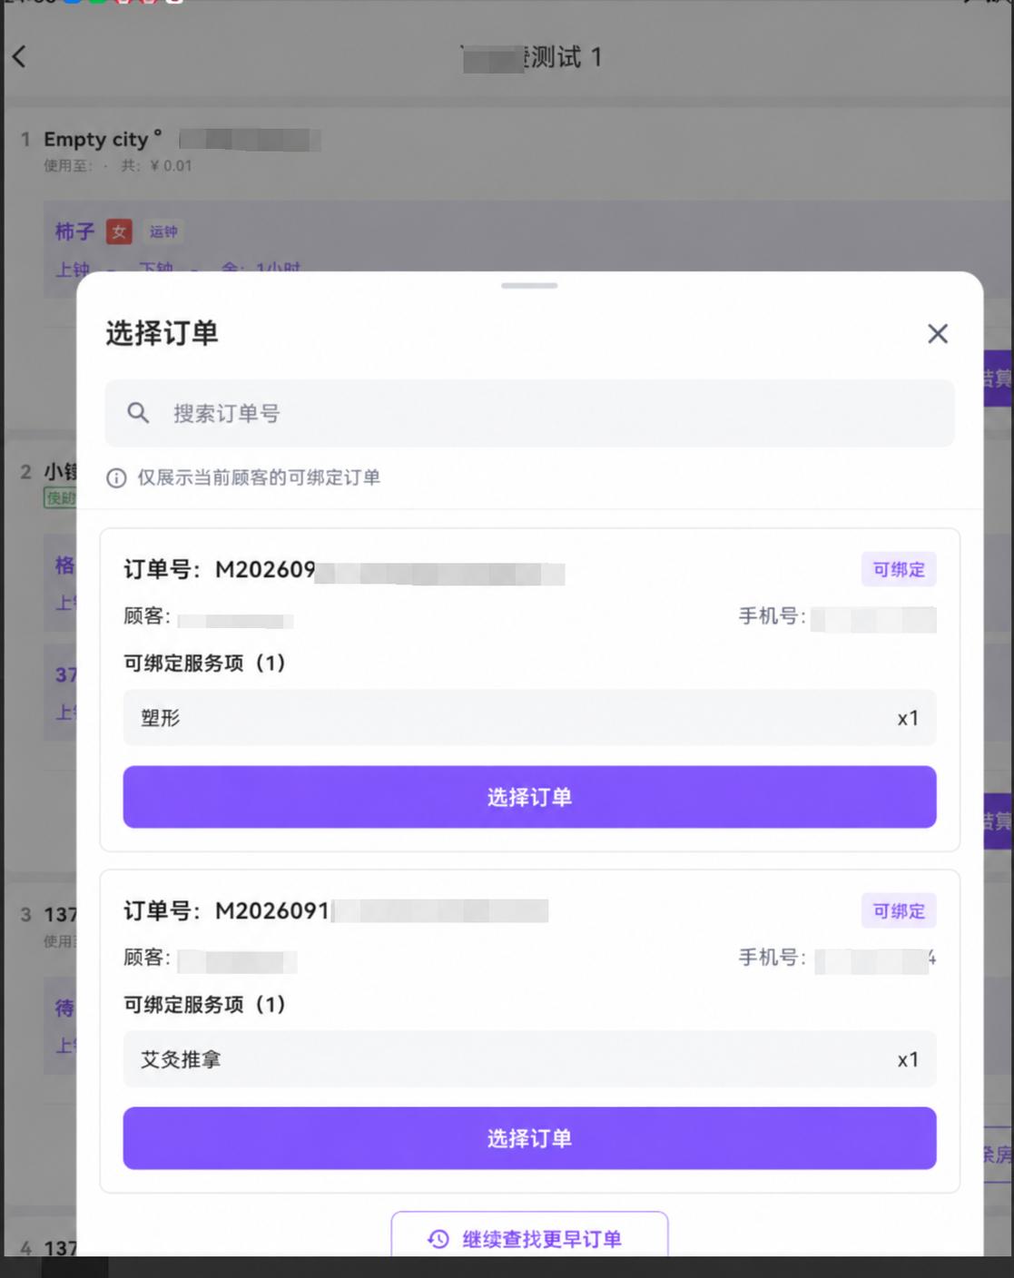The height and width of the screenshot is (1278, 1014).
Task: Select the order containing 塑形
Action: [529, 797]
